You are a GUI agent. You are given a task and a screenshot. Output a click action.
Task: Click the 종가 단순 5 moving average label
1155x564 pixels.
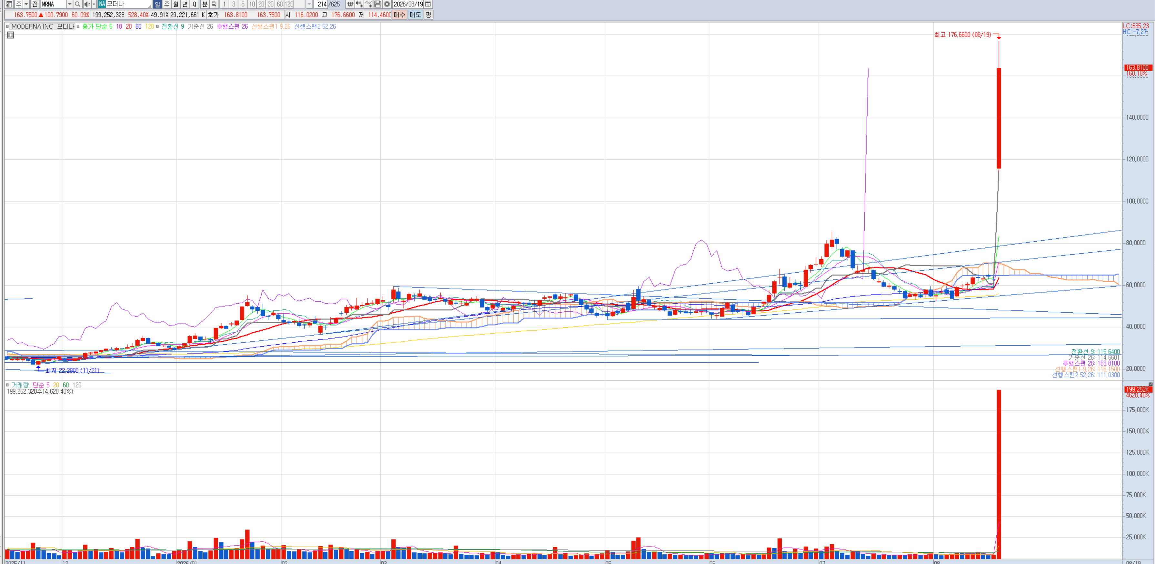(x=97, y=26)
